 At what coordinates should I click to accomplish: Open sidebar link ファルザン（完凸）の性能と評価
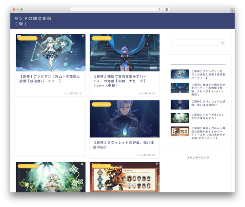coord(208,74)
